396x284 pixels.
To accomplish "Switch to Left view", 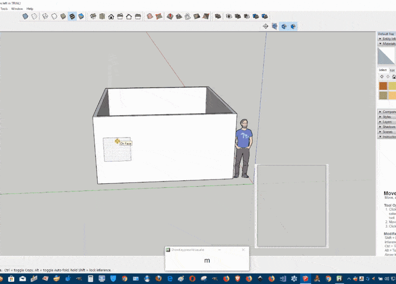I will [138, 16].
